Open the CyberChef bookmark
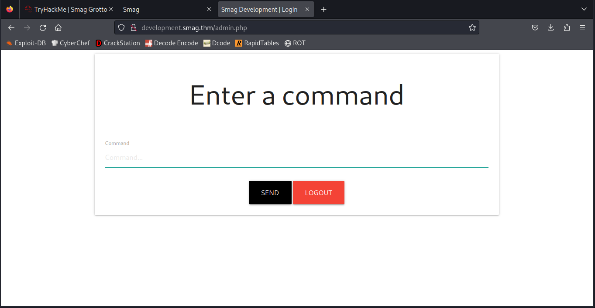This screenshot has width=595, height=308. [71, 43]
